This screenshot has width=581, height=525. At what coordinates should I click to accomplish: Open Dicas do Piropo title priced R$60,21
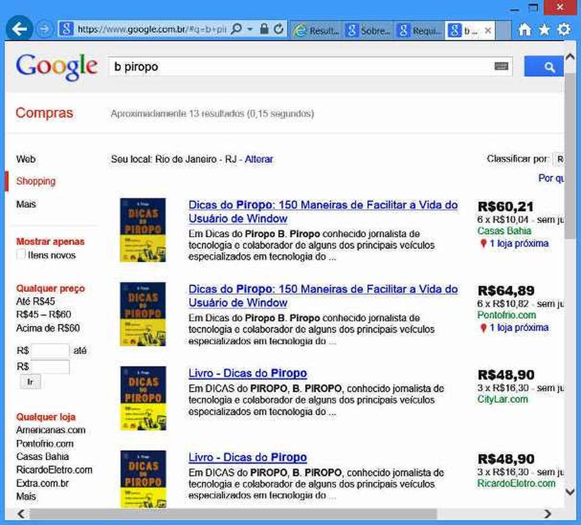coord(323,211)
